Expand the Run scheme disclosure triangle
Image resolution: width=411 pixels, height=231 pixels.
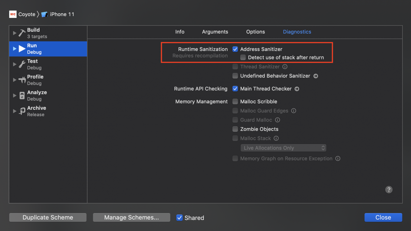pos(15,48)
